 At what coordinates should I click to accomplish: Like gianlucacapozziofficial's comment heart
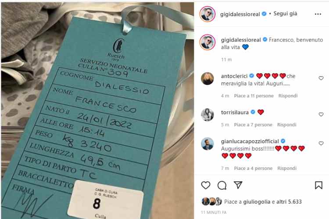click(x=321, y=143)
